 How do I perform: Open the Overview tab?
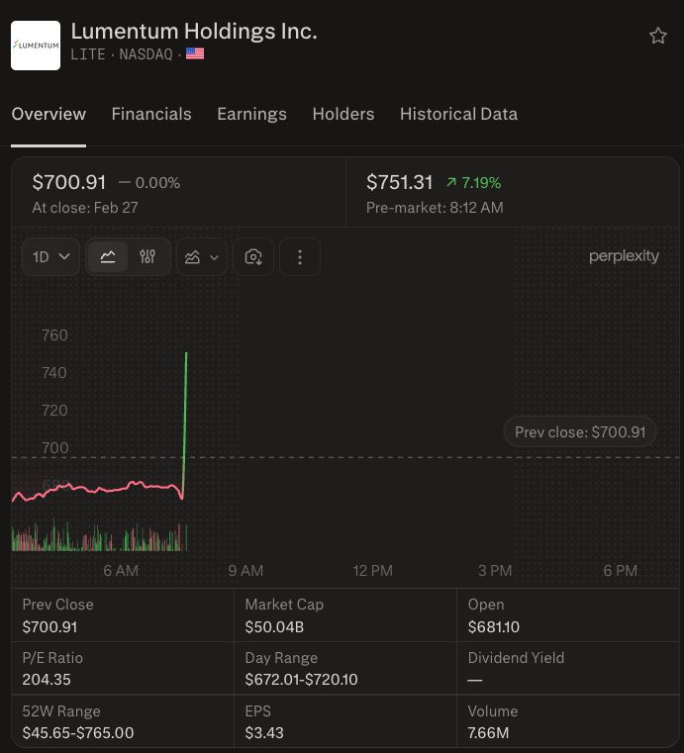click(49, 115)
